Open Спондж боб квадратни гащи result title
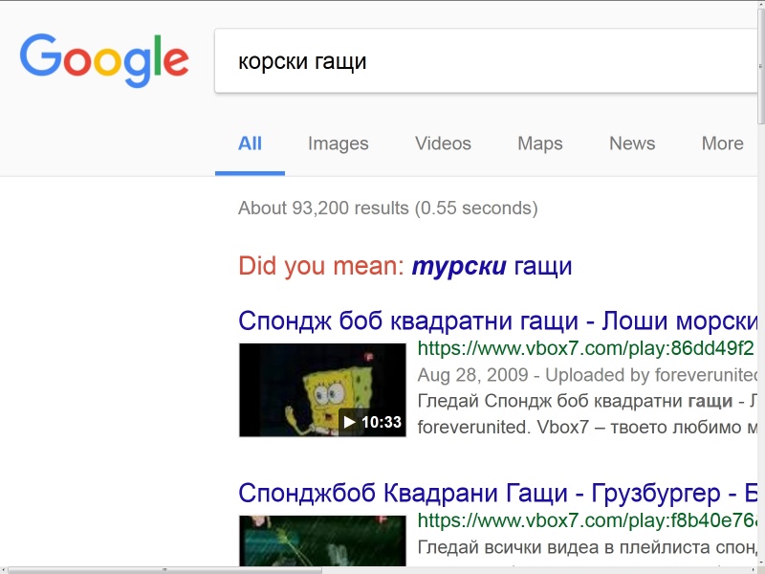The width and height of the screenshot is (765, 574). pyautogui.click(x=497, y=321)
